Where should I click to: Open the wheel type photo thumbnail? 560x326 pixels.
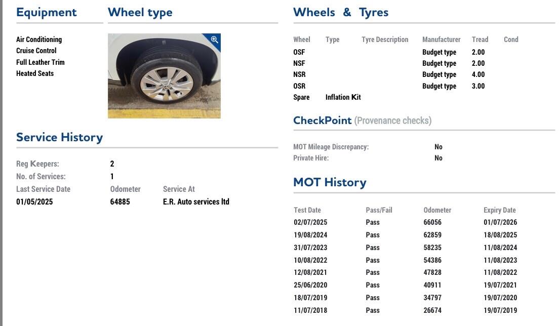coord(164,76)
